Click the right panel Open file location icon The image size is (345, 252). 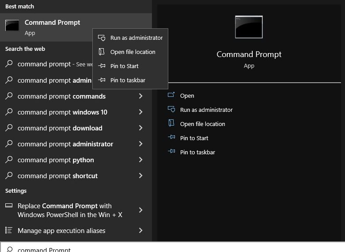(171, 123)
